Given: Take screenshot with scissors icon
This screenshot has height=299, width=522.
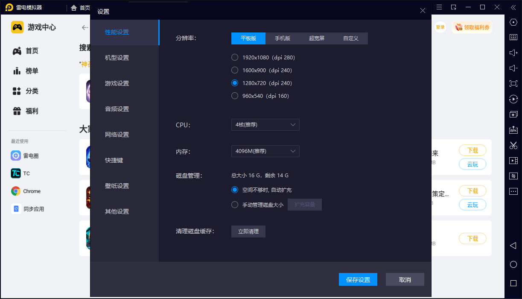Looking at the screenshot, I should [x=513, y=145].
